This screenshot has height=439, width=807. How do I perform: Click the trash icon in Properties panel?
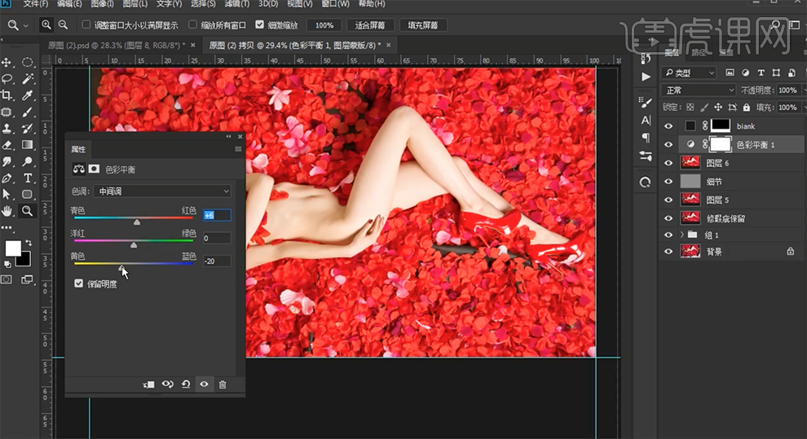click(x=223, y=384)
